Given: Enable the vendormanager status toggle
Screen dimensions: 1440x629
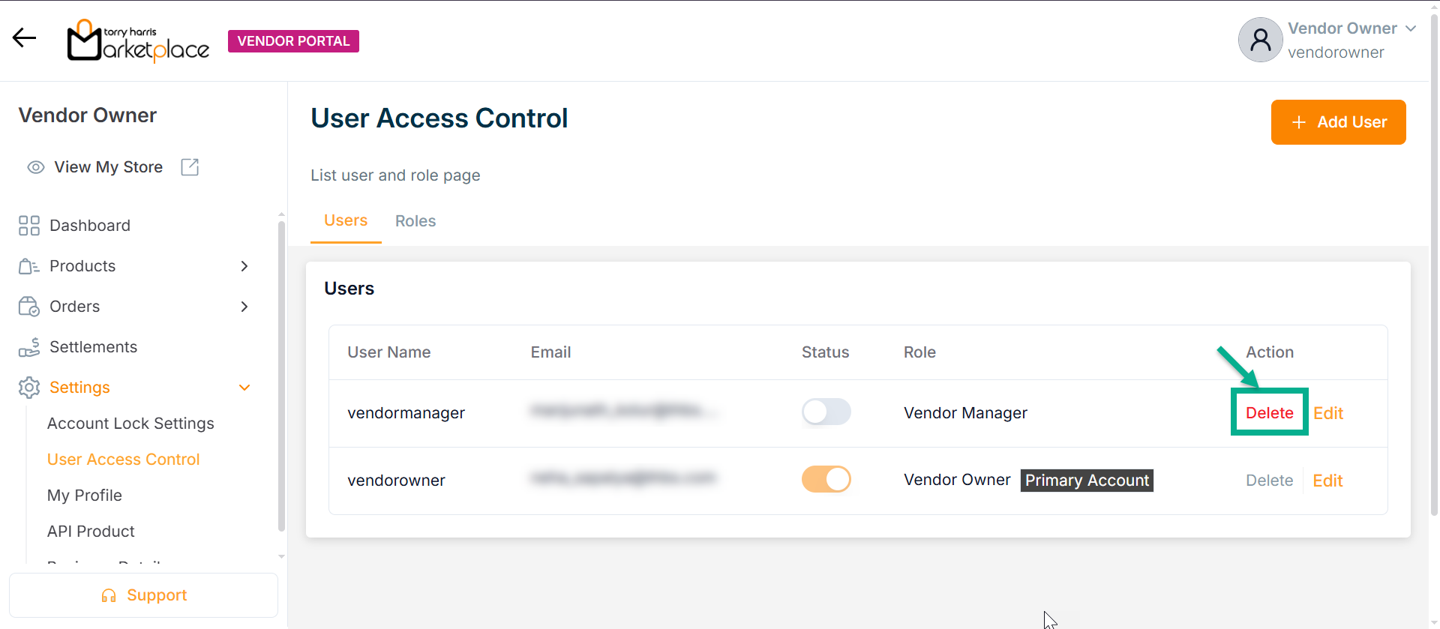Looking at the screenshot, I should (x=826, y=412).
